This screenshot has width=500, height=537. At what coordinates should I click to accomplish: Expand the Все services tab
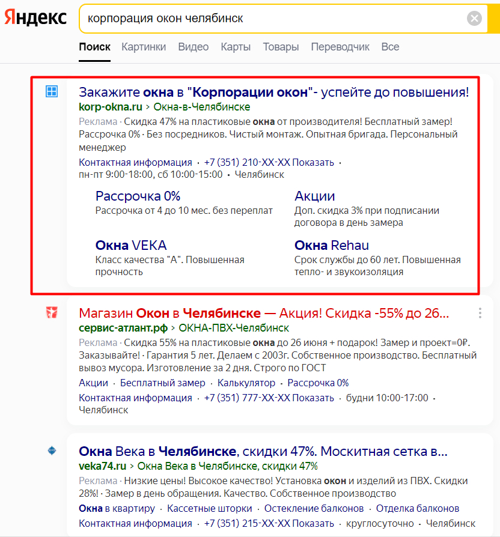tap(390, 47)
